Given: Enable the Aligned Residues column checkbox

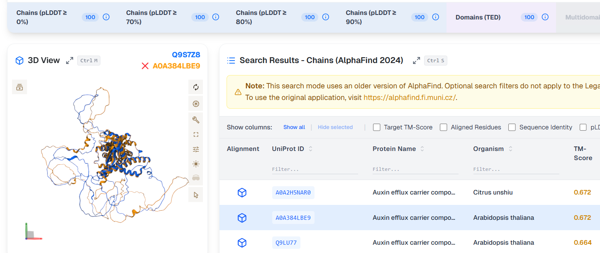Looking at the screenshot, I should pos(444,127).
